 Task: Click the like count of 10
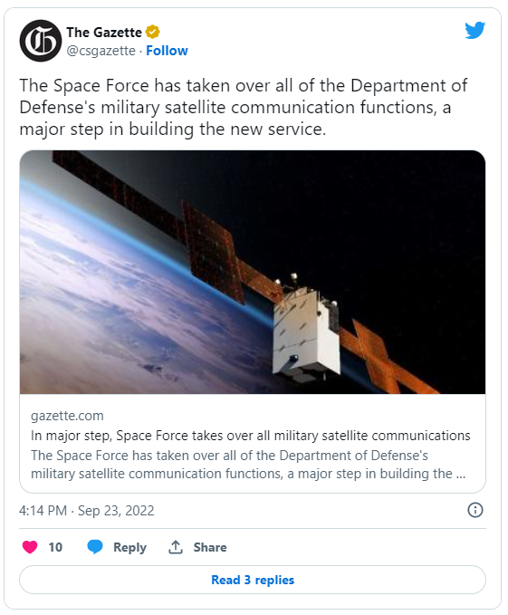click(55, 547)
